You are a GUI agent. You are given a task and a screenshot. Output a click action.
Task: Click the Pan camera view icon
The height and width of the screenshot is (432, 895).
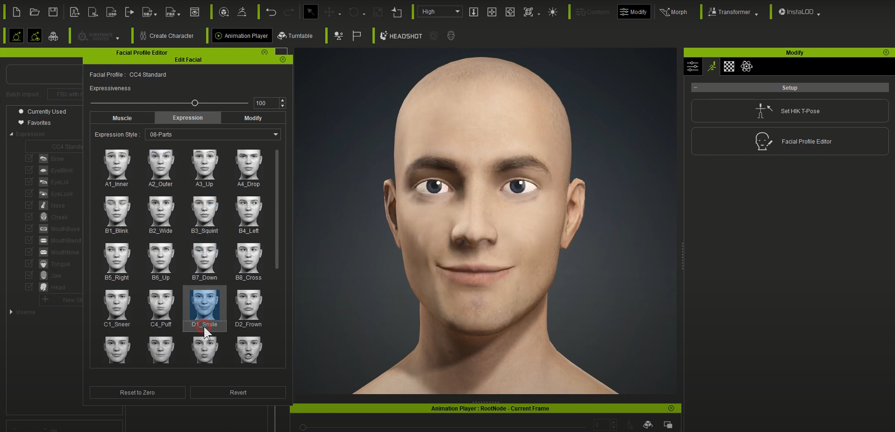(492, 12)
